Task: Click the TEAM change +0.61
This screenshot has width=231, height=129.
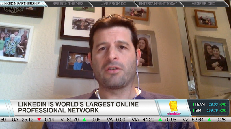Action: 223,104
